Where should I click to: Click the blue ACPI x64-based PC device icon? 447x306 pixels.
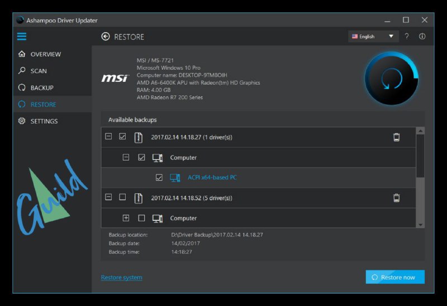point(175,178)
